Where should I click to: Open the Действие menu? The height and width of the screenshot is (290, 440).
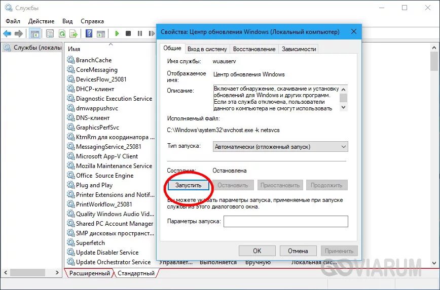pyautogui.click(x=41, y=21)
